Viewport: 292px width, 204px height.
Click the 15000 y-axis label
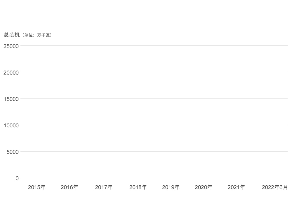click(x=11, y=99)
